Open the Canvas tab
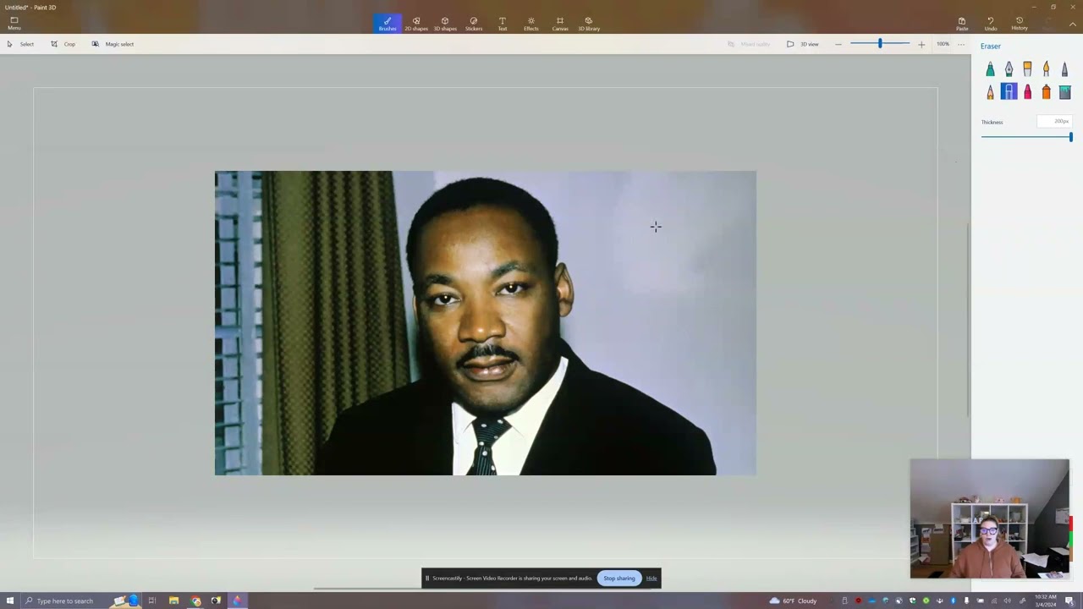This screenshot has height=609, width=1083. [x=560, y=24]
